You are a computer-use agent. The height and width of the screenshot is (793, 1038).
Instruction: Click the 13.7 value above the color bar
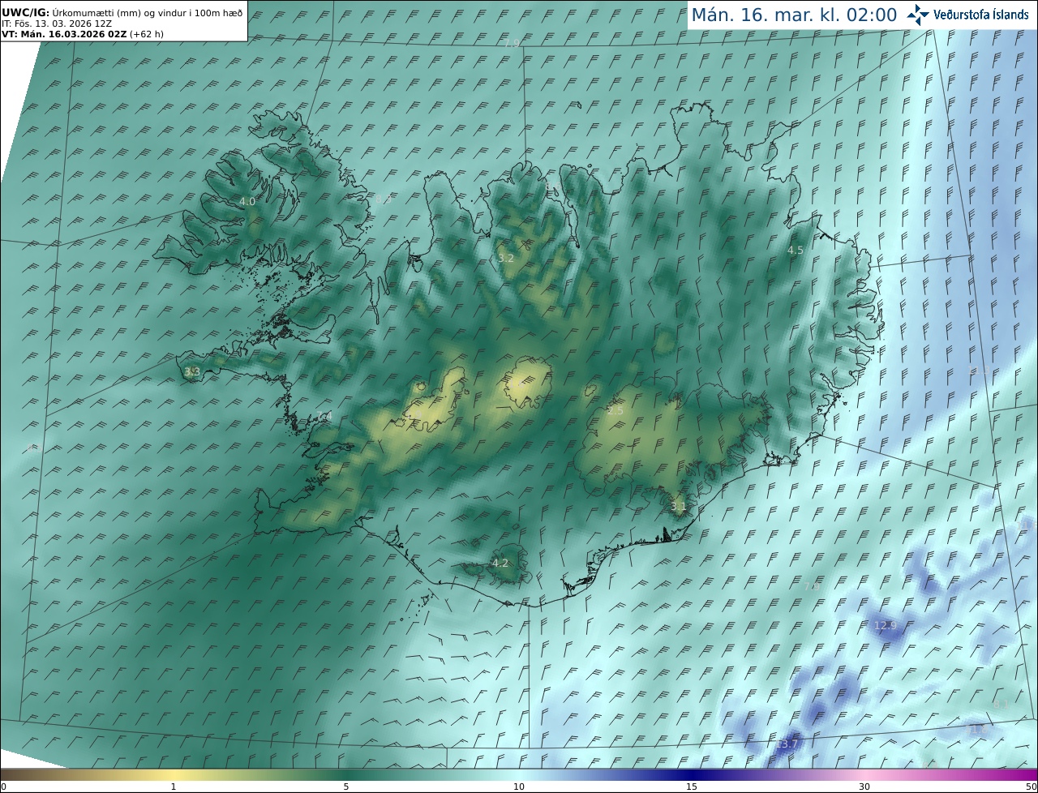[788, 744]
